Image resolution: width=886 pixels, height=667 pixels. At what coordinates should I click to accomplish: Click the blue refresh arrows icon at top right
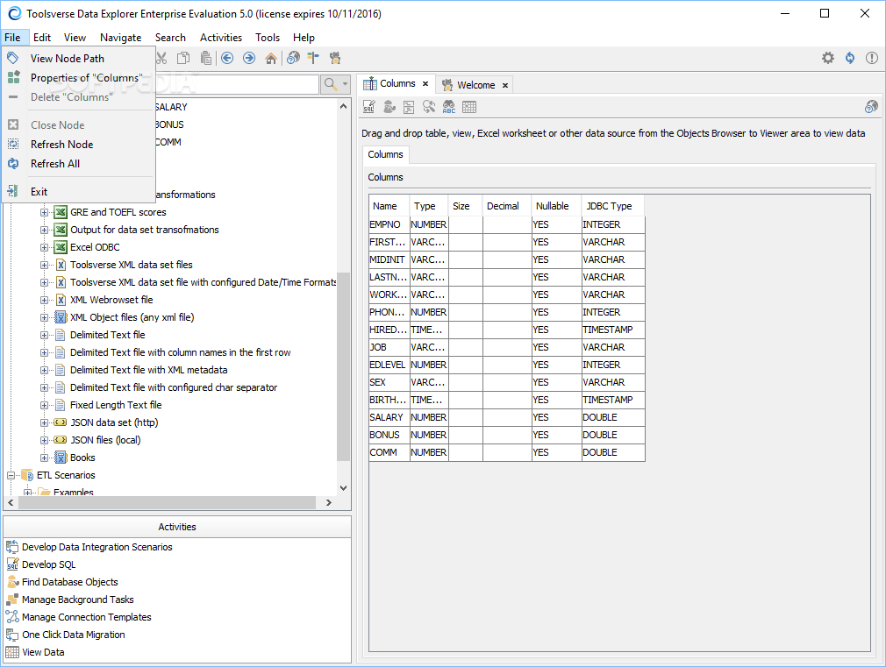[x=850, y=58]
